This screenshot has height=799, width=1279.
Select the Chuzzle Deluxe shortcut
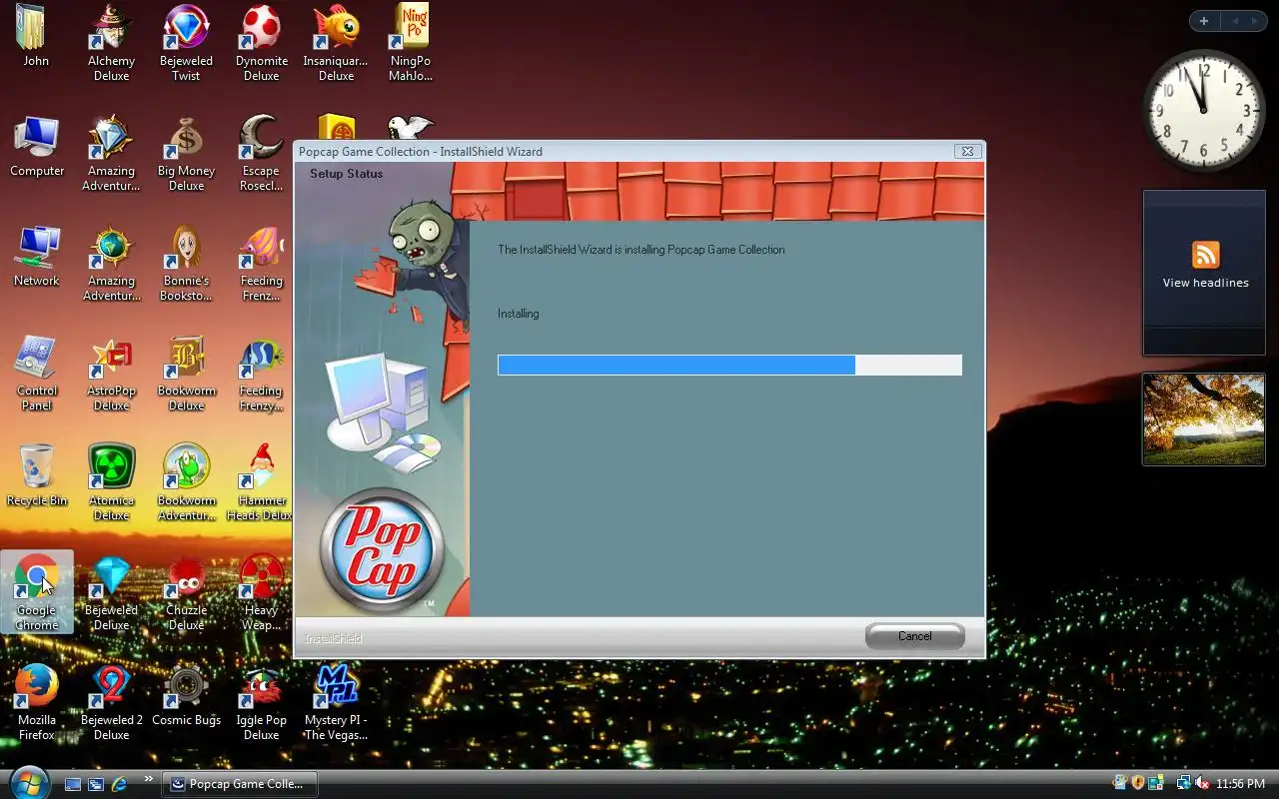pos(186,592)
